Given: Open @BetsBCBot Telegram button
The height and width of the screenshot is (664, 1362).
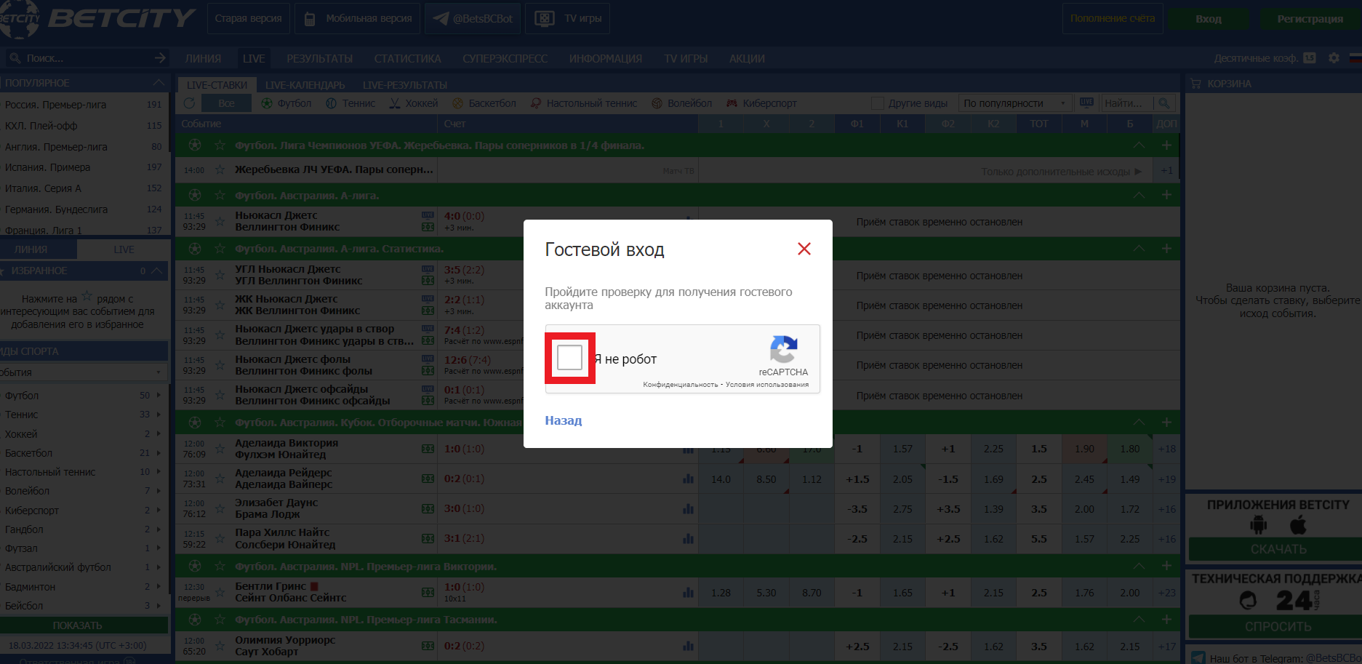Looking at the screenshot, I should click(x=472, y=19).
